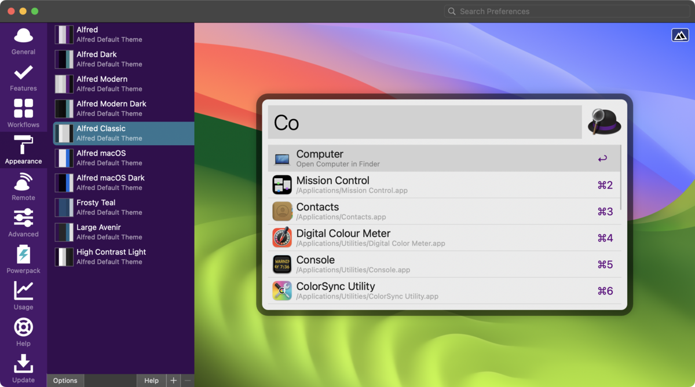This screenshot has width=695, height=387.
Task: Zoom the window with the green button
Action: (35, 11)
